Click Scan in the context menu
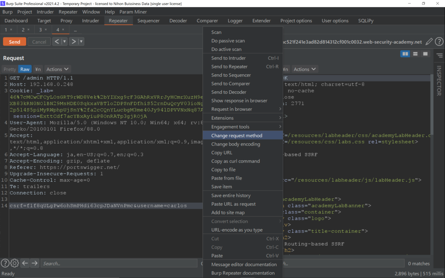This screenshot has width=445, height=278. click(x=243, y=32)
